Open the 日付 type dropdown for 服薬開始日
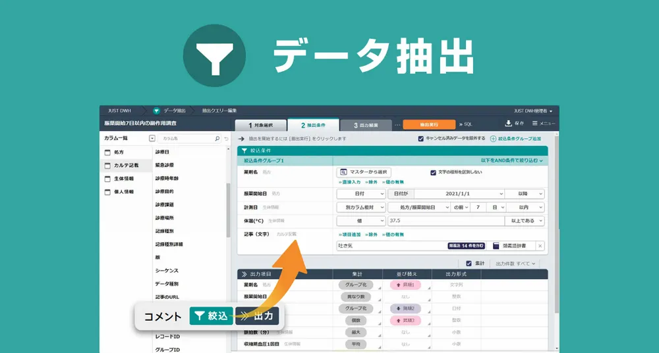 pos(361,194)
